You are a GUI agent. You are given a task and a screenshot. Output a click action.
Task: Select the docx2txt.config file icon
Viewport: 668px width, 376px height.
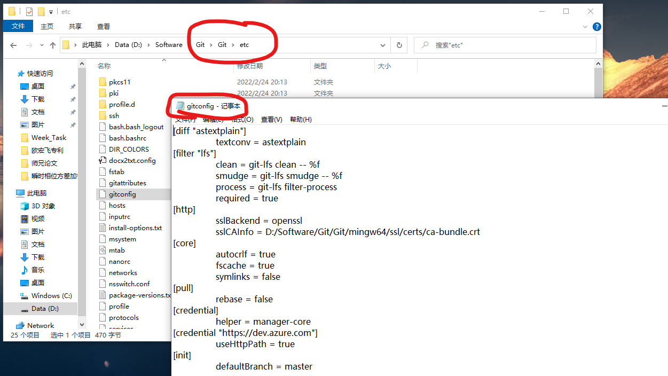[x=103, y=161]
